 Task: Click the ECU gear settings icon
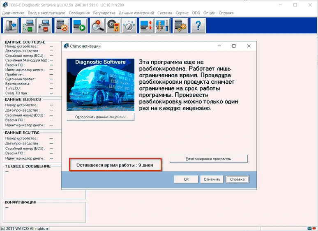click(x=180, y=25)
